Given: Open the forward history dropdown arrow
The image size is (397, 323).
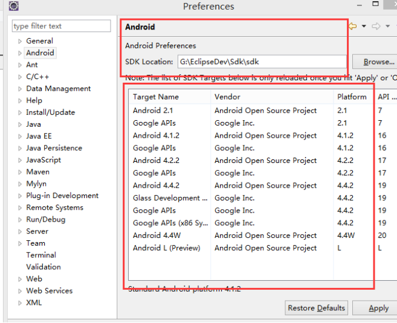Looking at the screenshot, I should [387, 26].
